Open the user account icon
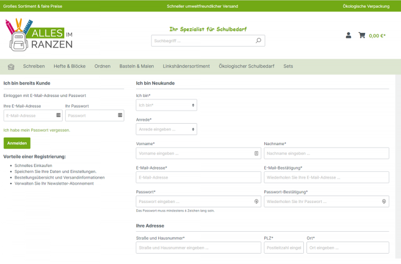The image size is (401, 264). pos(348,35)
